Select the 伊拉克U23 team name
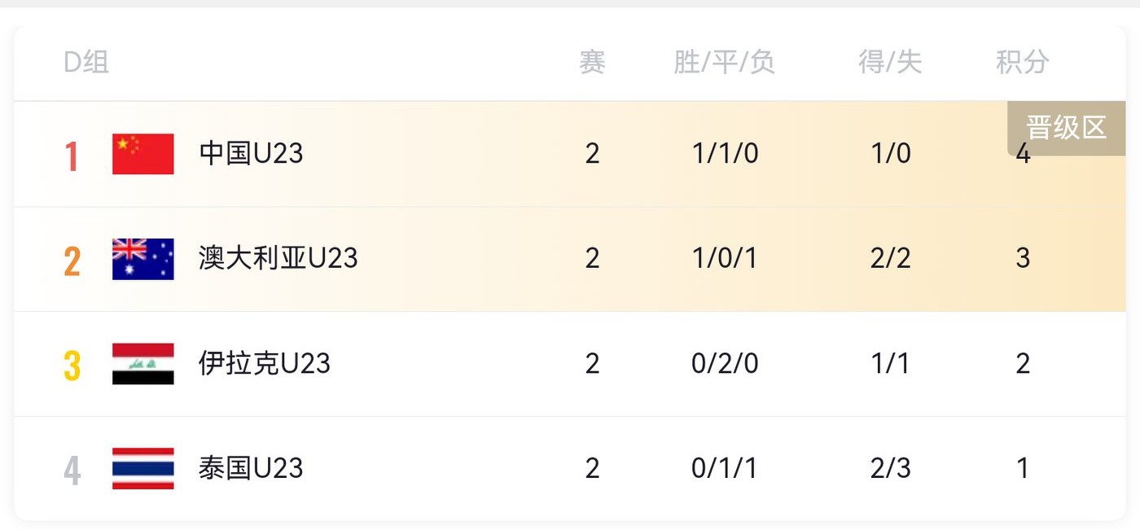Image resolution: width=1140 pixels, height=530 pixels. pyautogui.click(x=265, y=363)
